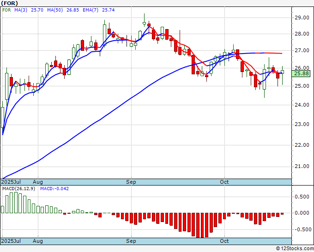314x252 pixels.
Task: Click the (FOR) ticker title
Action: (9, 3)
